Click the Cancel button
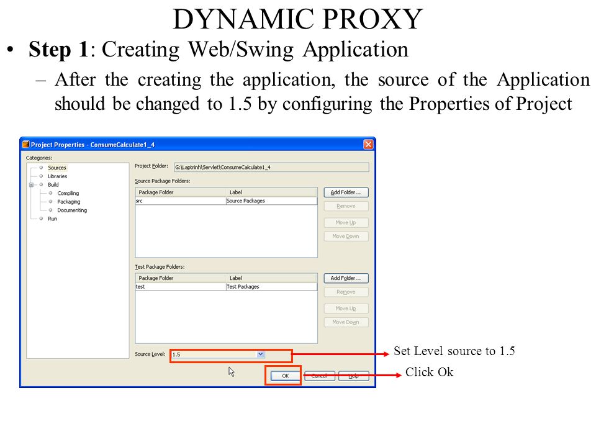 click(320, 376)
